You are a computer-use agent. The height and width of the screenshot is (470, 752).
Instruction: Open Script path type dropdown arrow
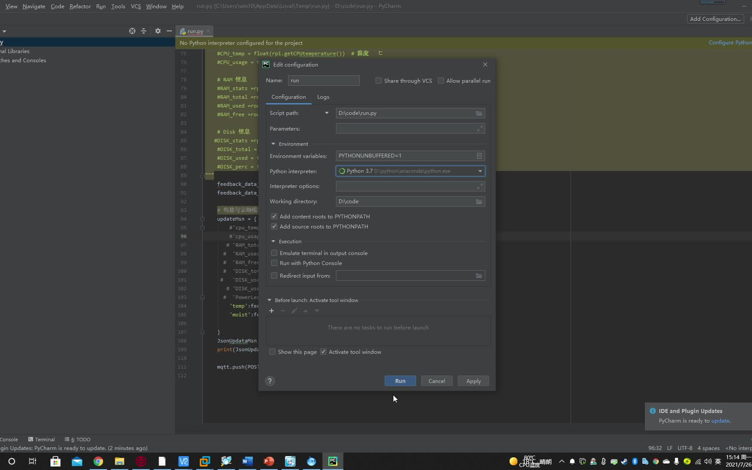[x=327, y=113]
